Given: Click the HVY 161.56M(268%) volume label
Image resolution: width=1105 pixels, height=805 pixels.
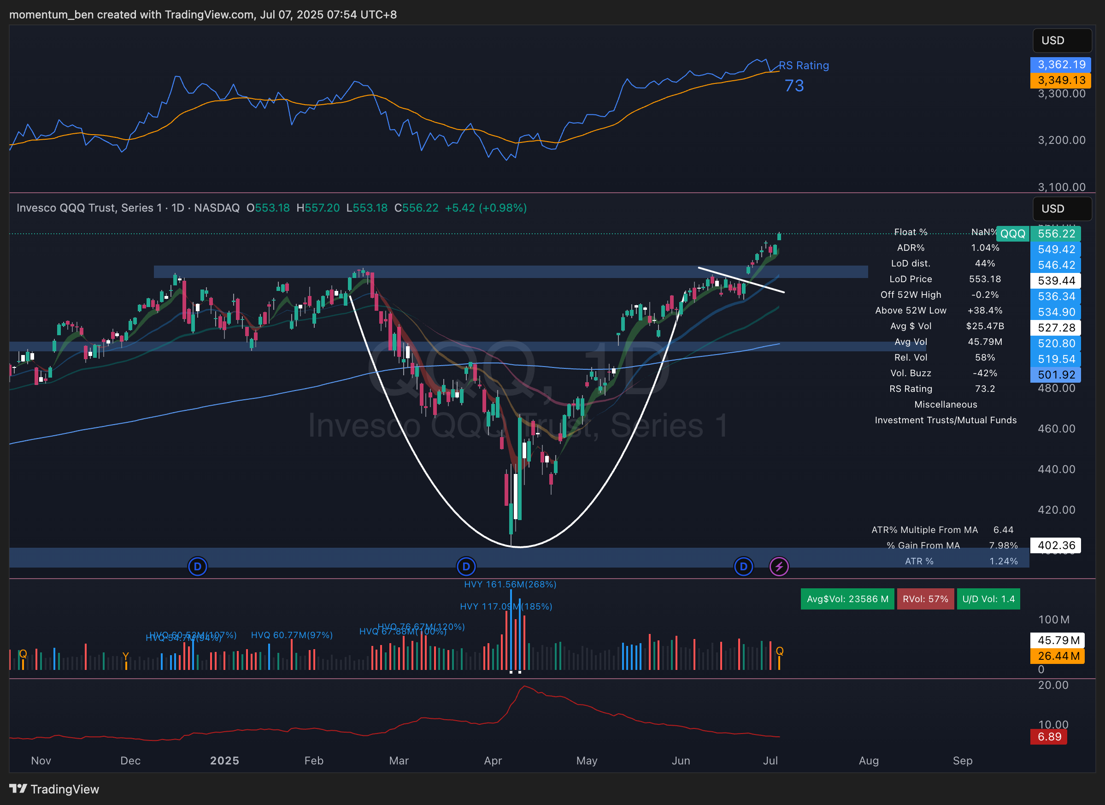Looking at the screenshot, I should pos(510,584).
